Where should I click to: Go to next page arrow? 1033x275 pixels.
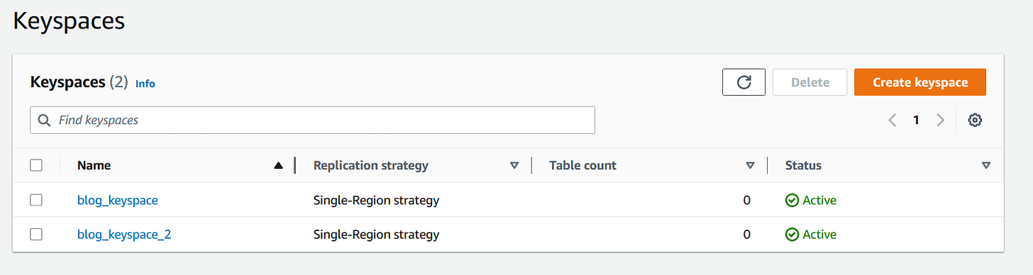pos(941,120)
